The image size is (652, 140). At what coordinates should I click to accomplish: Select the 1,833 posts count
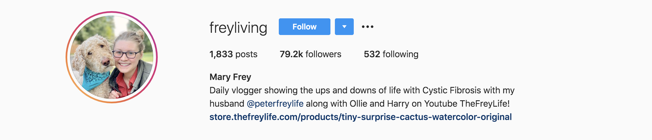pos(233,54)
